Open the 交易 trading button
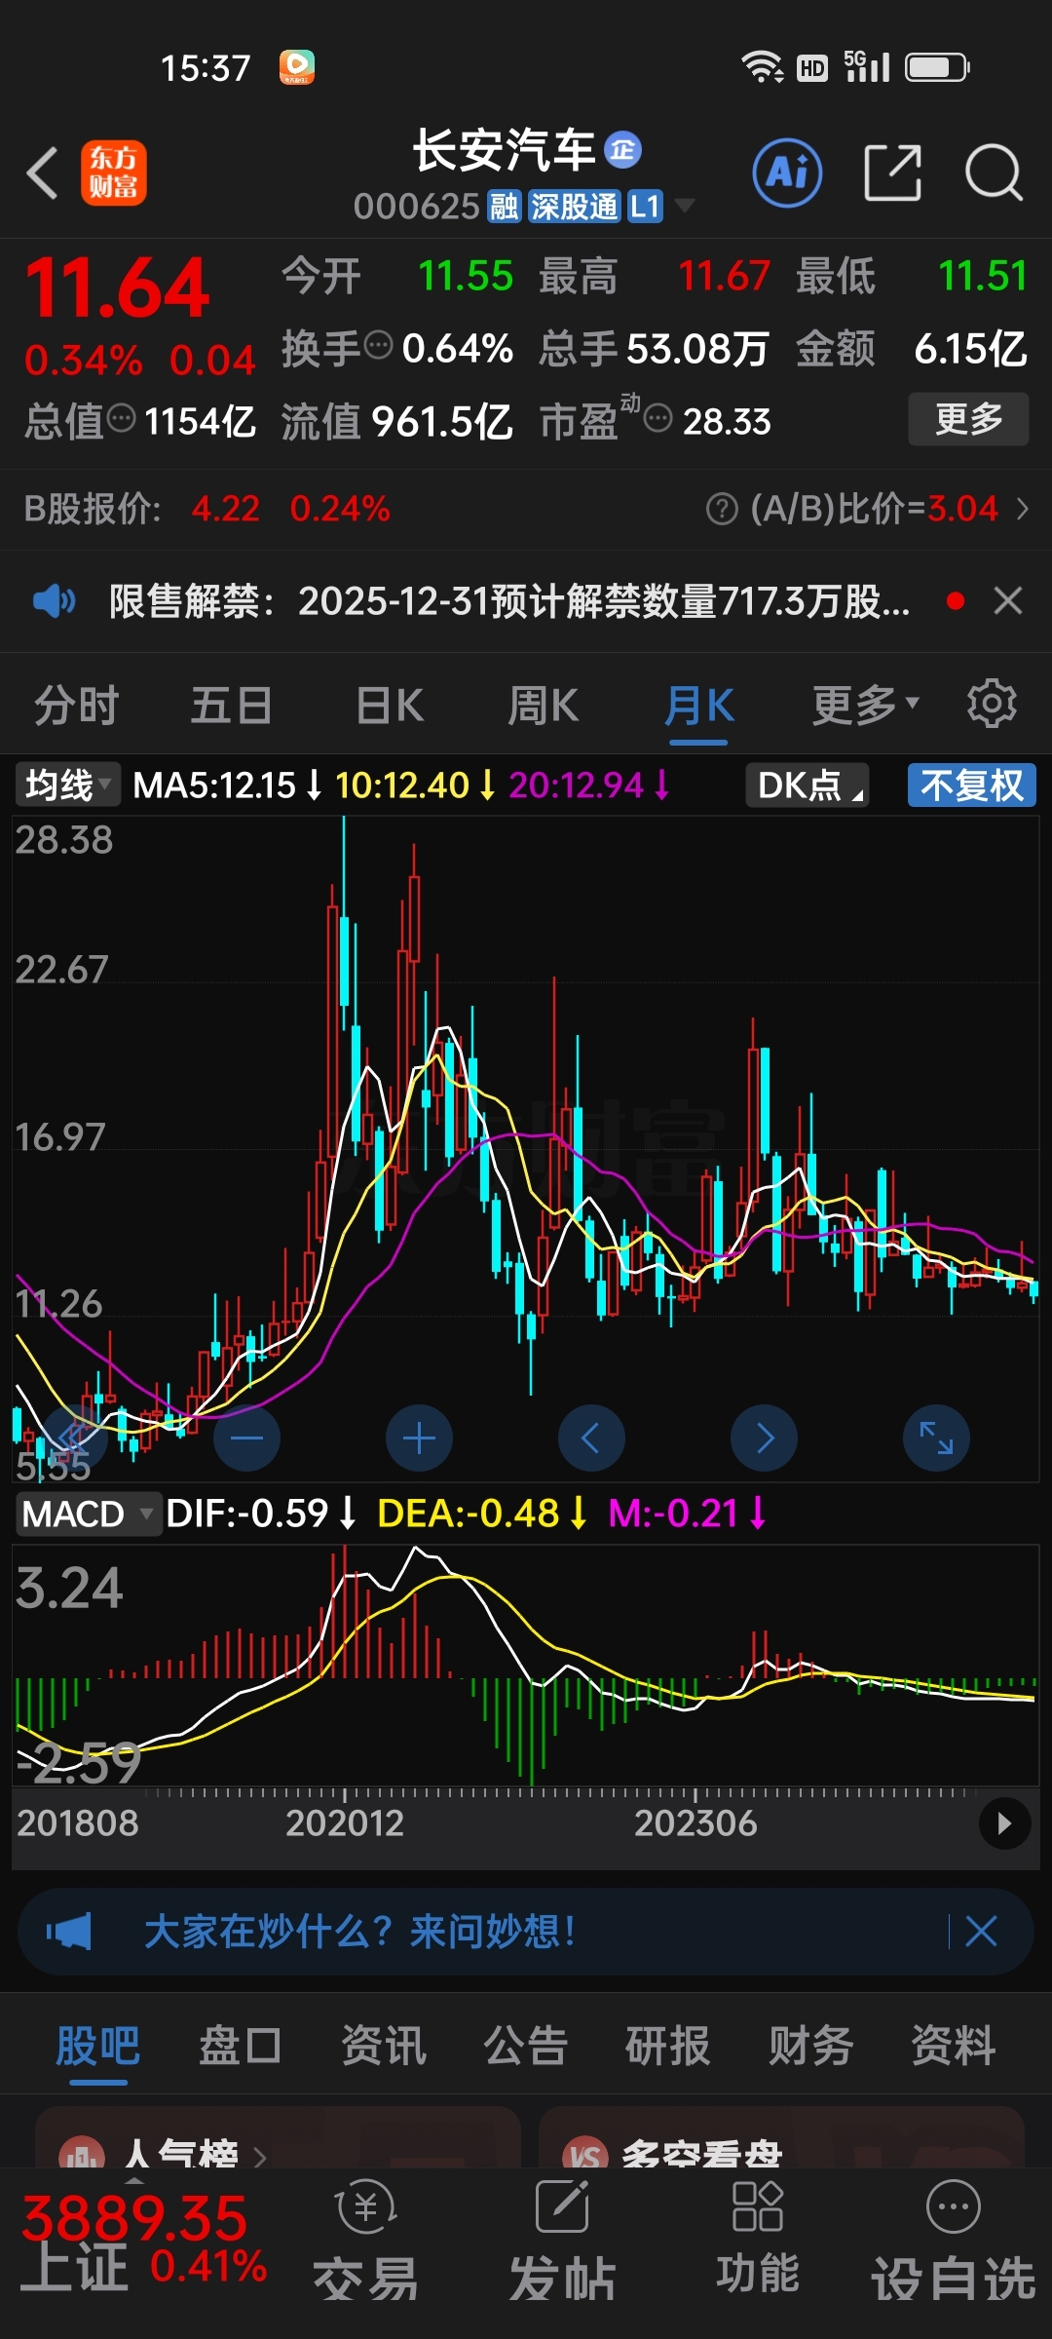Viewport: 1052px width, 2339px height. click(x=365, y=2240)
